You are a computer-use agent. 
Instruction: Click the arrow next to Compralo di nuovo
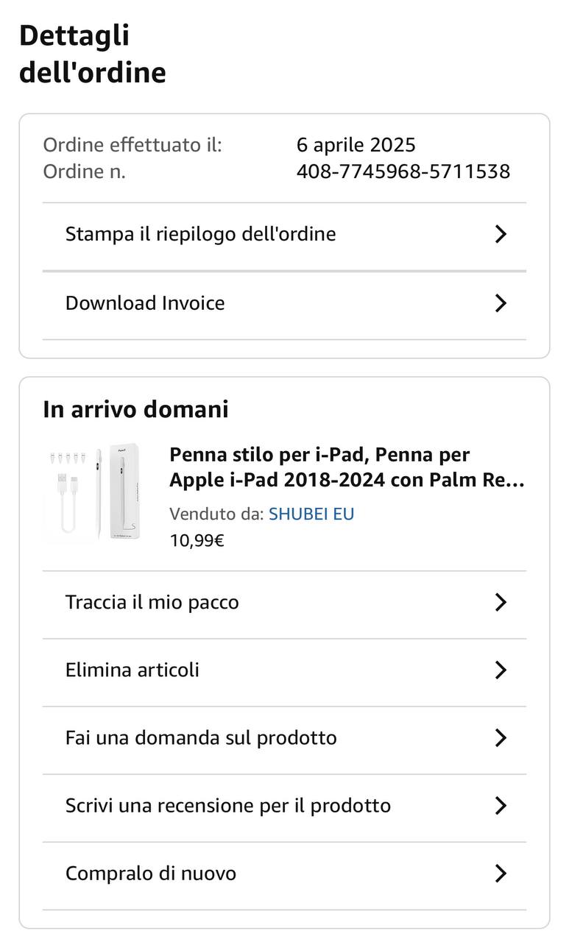pyautogui.click(x=501, y=874)
